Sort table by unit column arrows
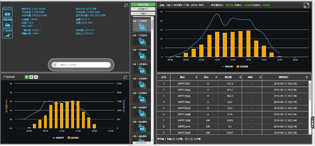Viewport: 315px width, 146px height. pyautogui.click(x=216, y=77)
